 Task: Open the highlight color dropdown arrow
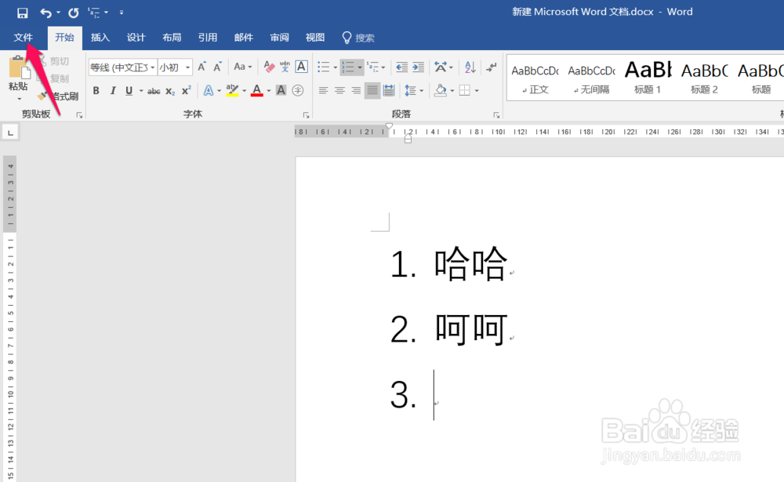(x=244, y=91)
